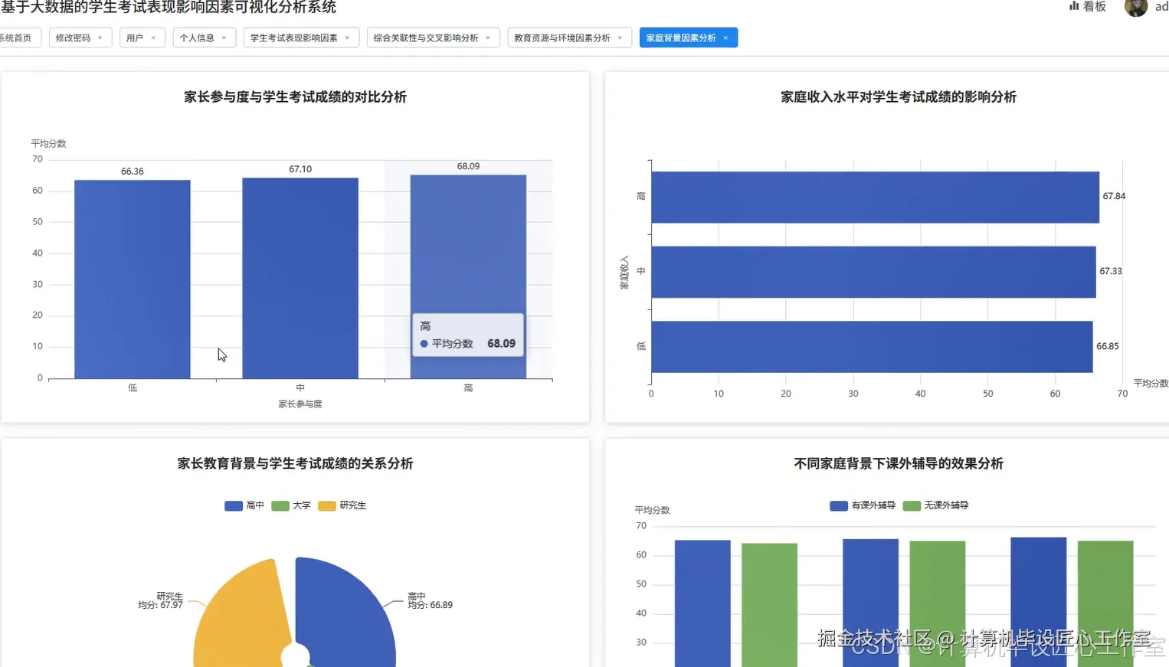This screenshot has width=1169, height=667.
Task: Close the 修改密码 tab with its × icon
Action: pyautogui.click(x=100, y=37)
